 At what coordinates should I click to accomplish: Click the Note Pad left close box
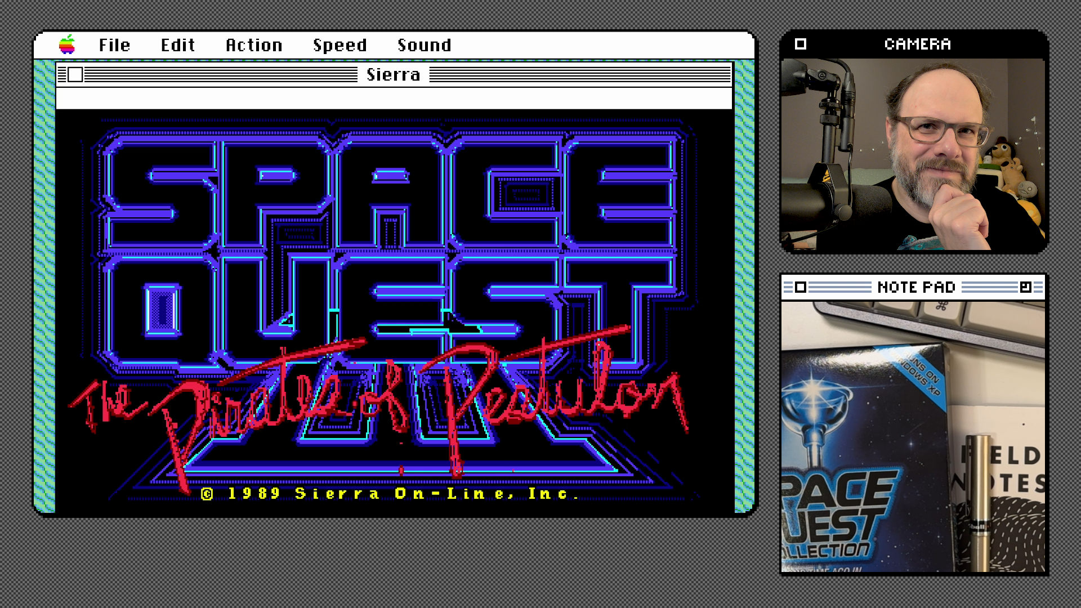point(800,288)
